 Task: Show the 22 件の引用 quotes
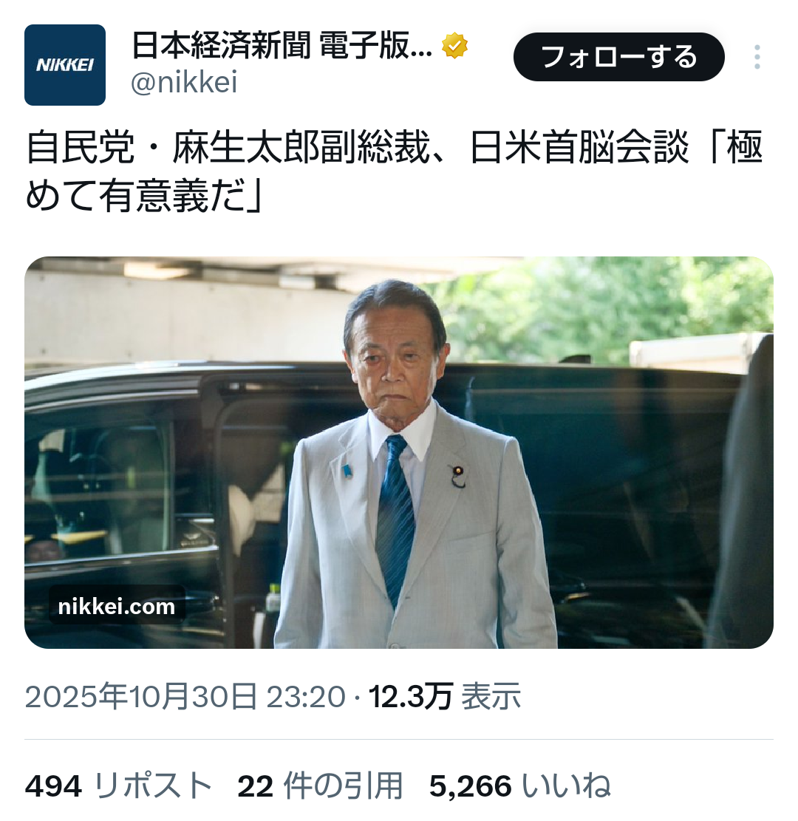(x=320, y=786)
